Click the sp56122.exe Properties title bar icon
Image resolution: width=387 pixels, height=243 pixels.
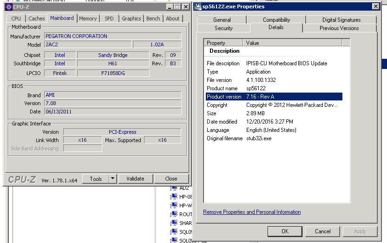click(x=198, y=6)
